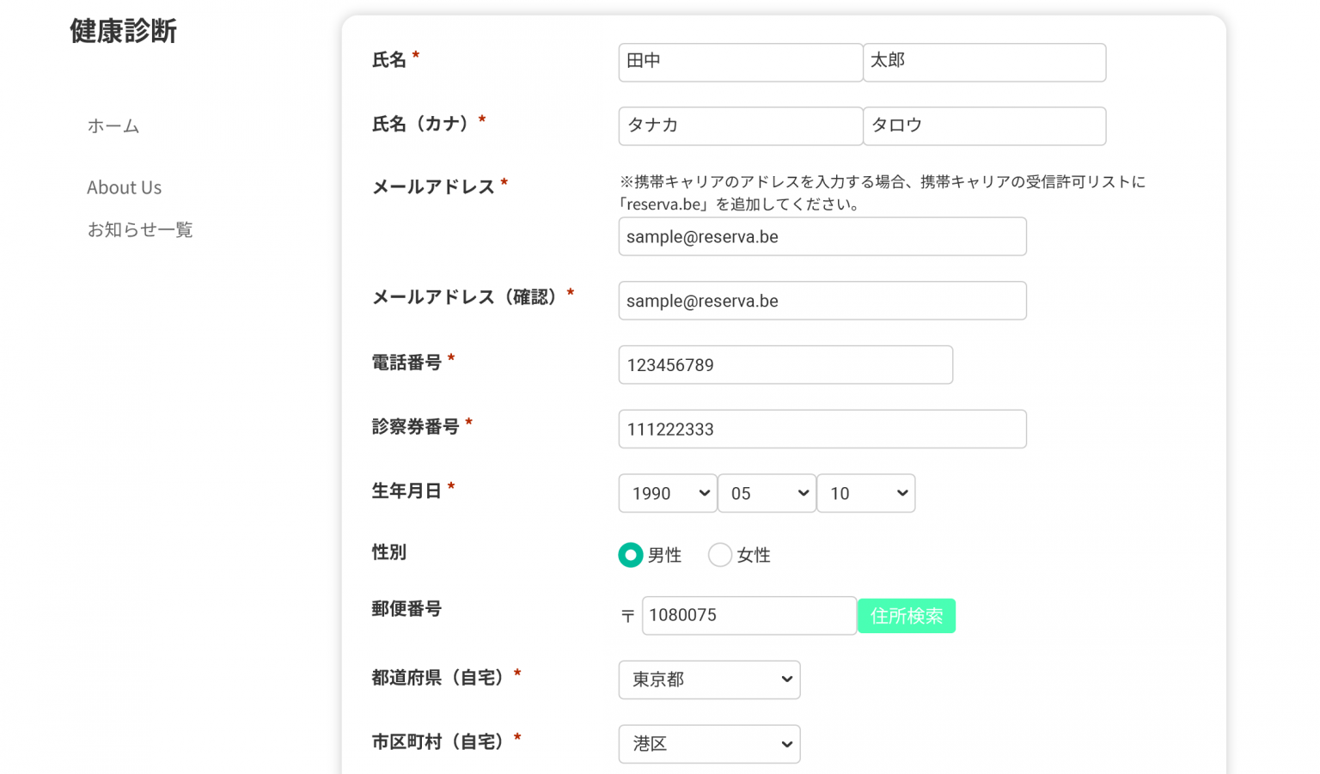Select the 男性 radio button

point(630,555)
